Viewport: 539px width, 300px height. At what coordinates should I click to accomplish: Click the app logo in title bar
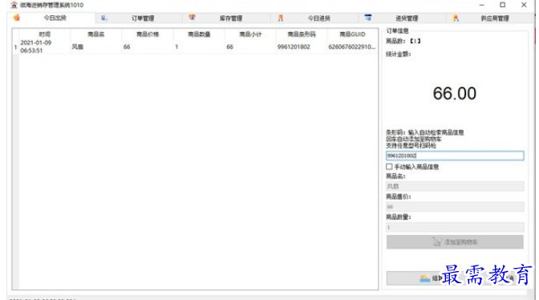click(x=14, y=5)
